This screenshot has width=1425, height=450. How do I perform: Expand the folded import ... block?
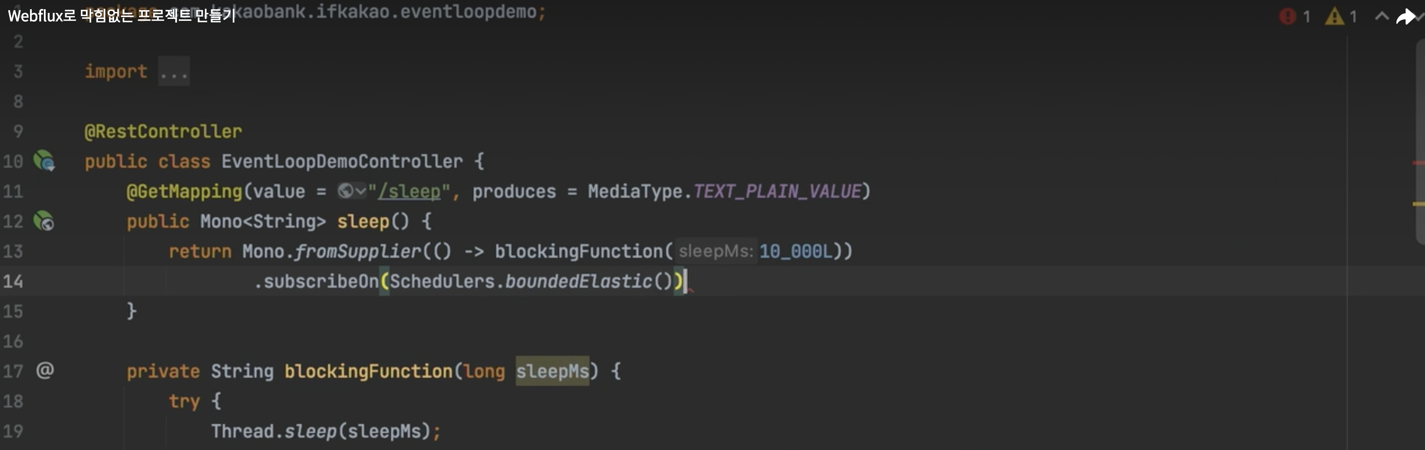pyautogui.click(x=174, y=71)
